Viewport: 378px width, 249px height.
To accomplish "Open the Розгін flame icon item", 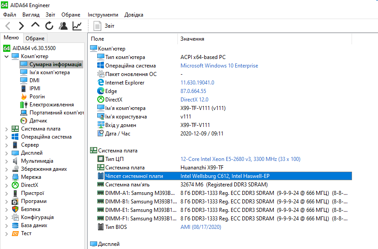I will [24, 97].
